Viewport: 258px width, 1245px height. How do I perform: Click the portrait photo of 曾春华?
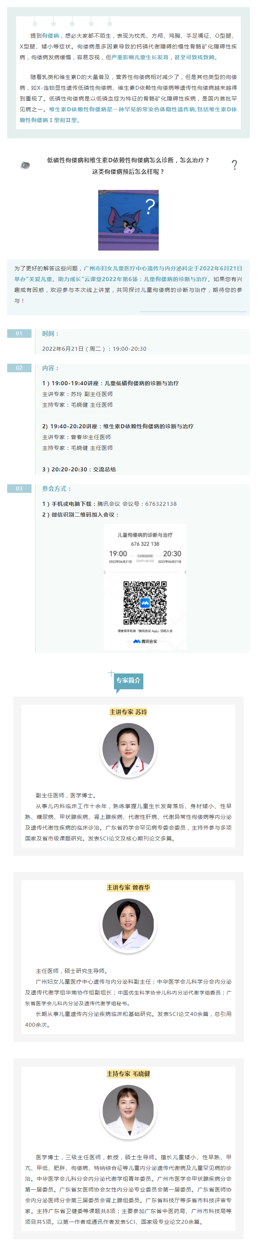[x=128, y=924]
